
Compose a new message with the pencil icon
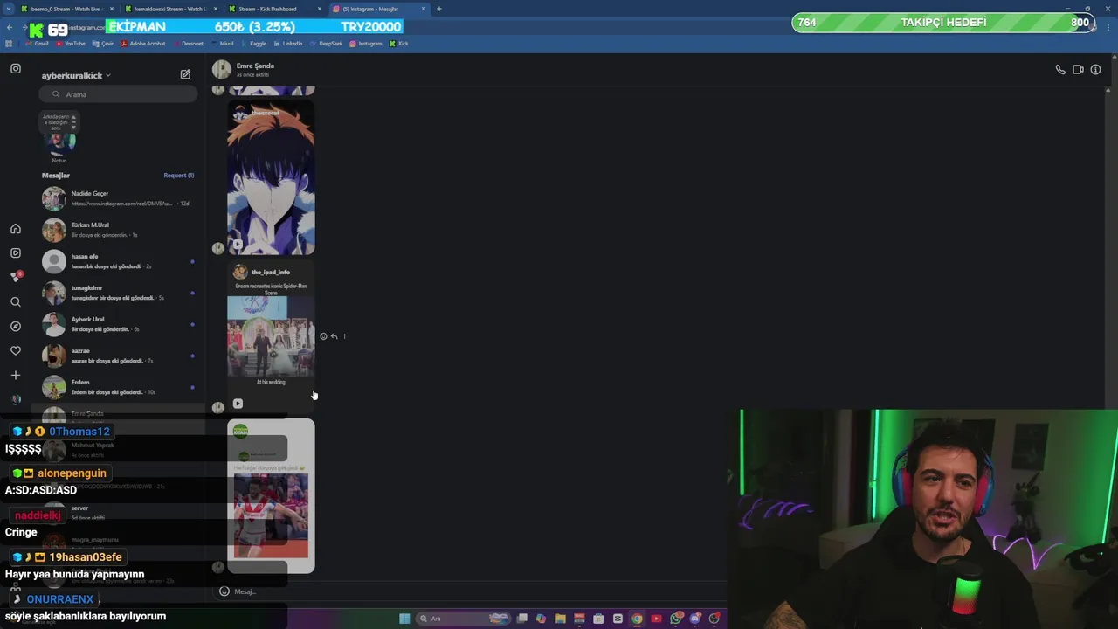coord(185,74)
